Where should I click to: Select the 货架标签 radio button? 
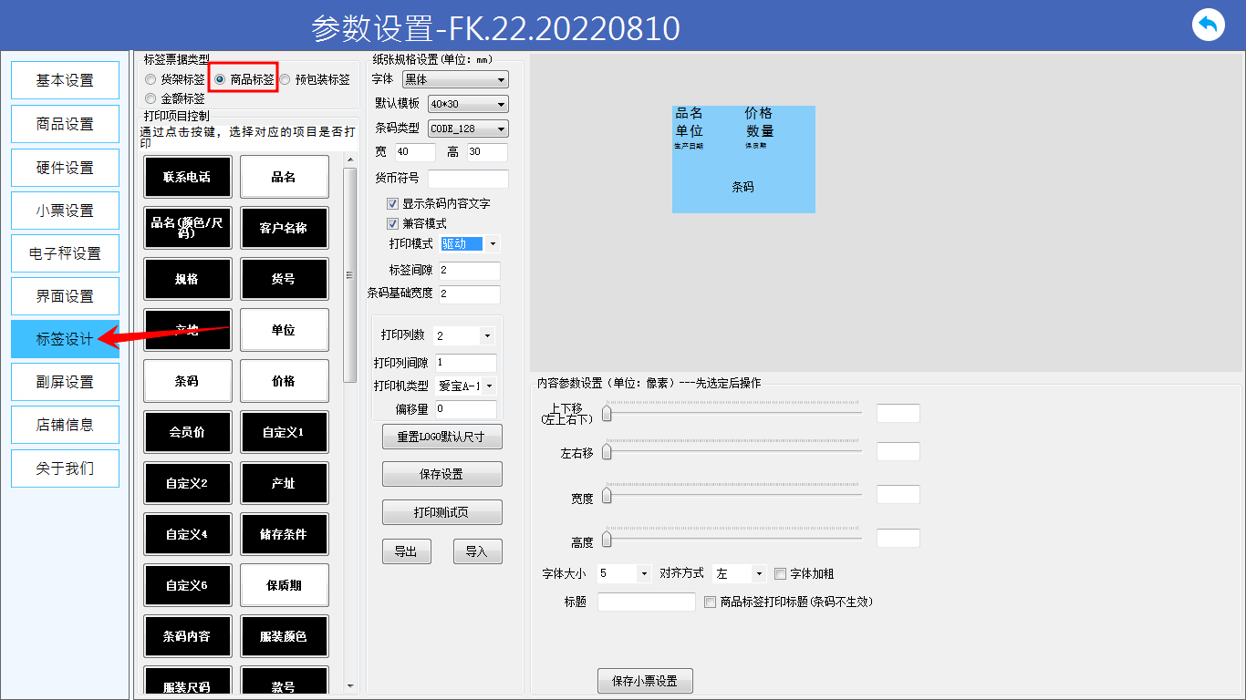click(151, 80)
